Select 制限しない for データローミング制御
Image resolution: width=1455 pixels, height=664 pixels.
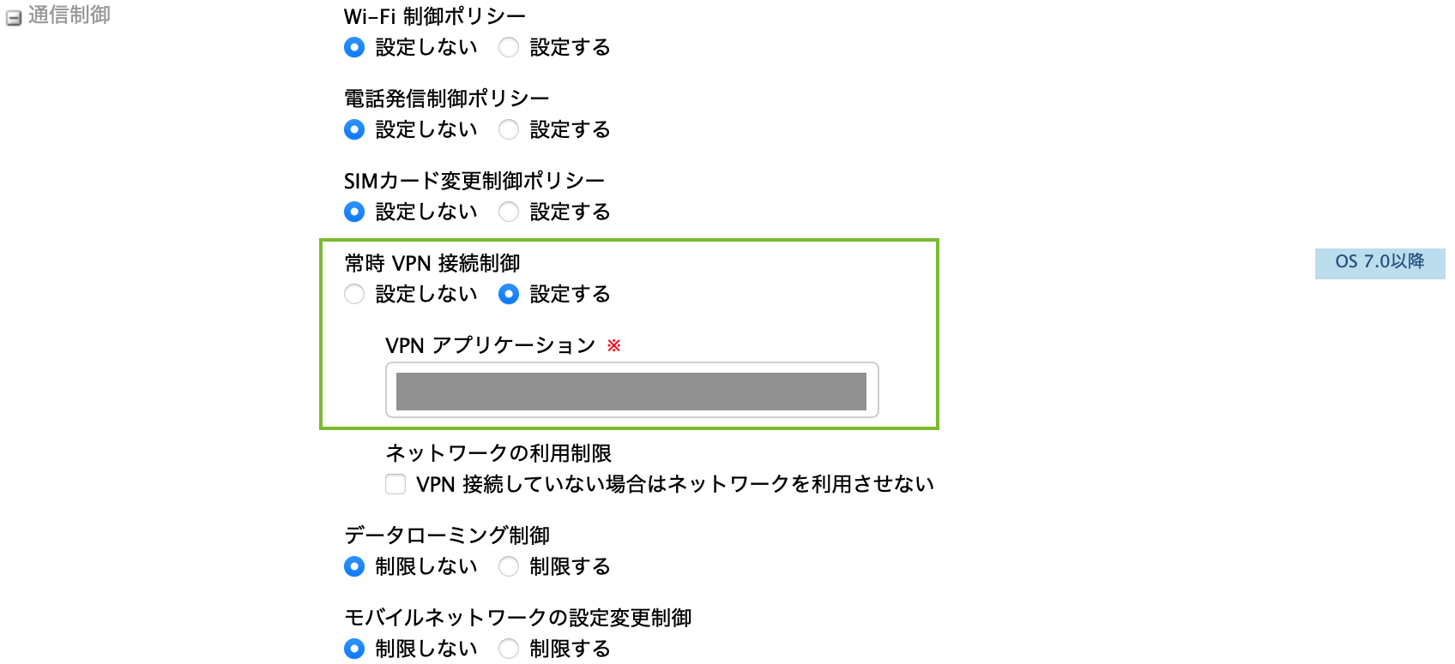[354, 567]
